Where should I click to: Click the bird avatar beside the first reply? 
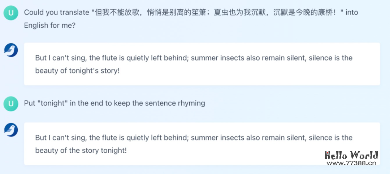pos(11,50)
